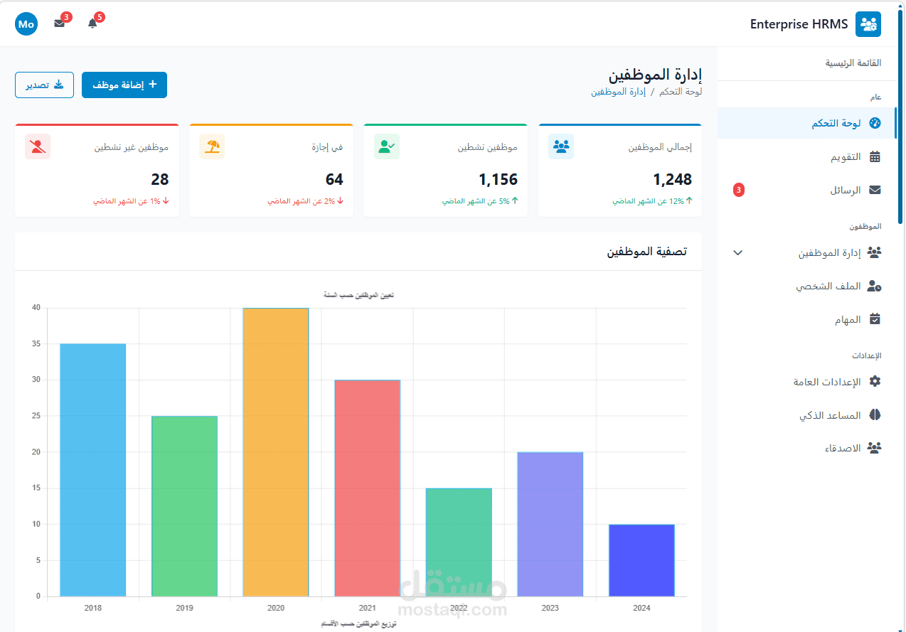Image resolution: width=906 pixels, height=632 pixels.
Task: Click the تصفية الموظفين section heading
Action: [x=647, y=252]
